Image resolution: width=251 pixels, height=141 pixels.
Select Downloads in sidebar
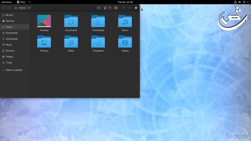pos(15,39)
